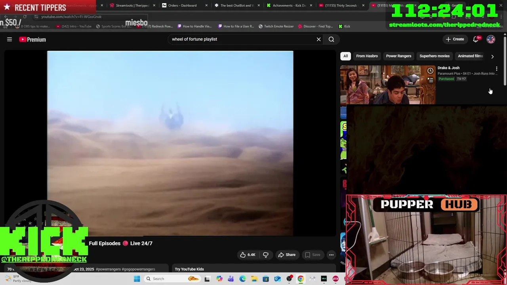Open the How to File a User R... bookmark

[x=236, y=27]
